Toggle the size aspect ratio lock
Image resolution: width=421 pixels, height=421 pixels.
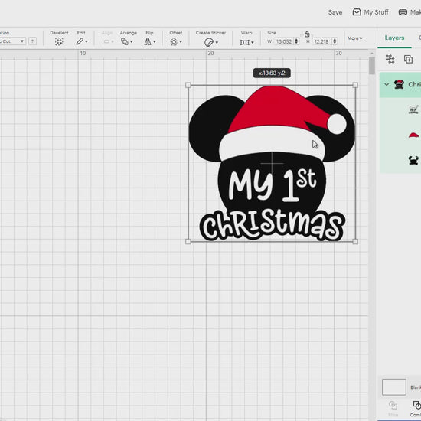coord(307,34)
